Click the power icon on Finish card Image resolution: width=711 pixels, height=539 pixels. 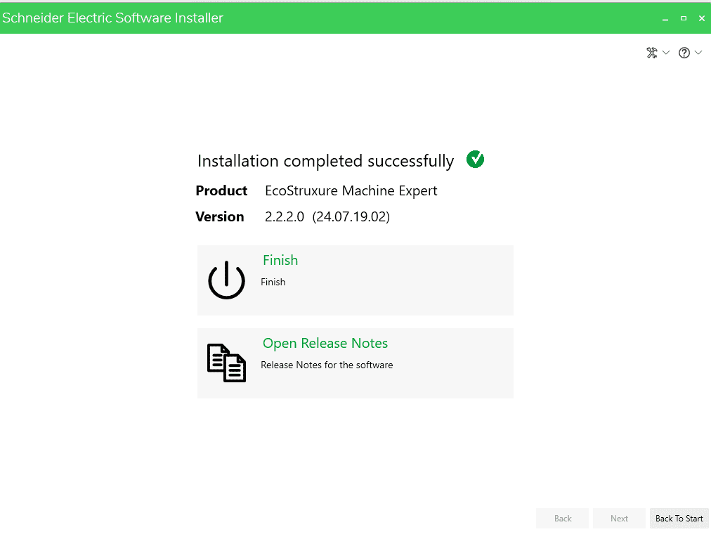click(x=226, y=280)
